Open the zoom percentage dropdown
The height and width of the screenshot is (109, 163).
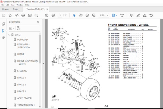107,15
